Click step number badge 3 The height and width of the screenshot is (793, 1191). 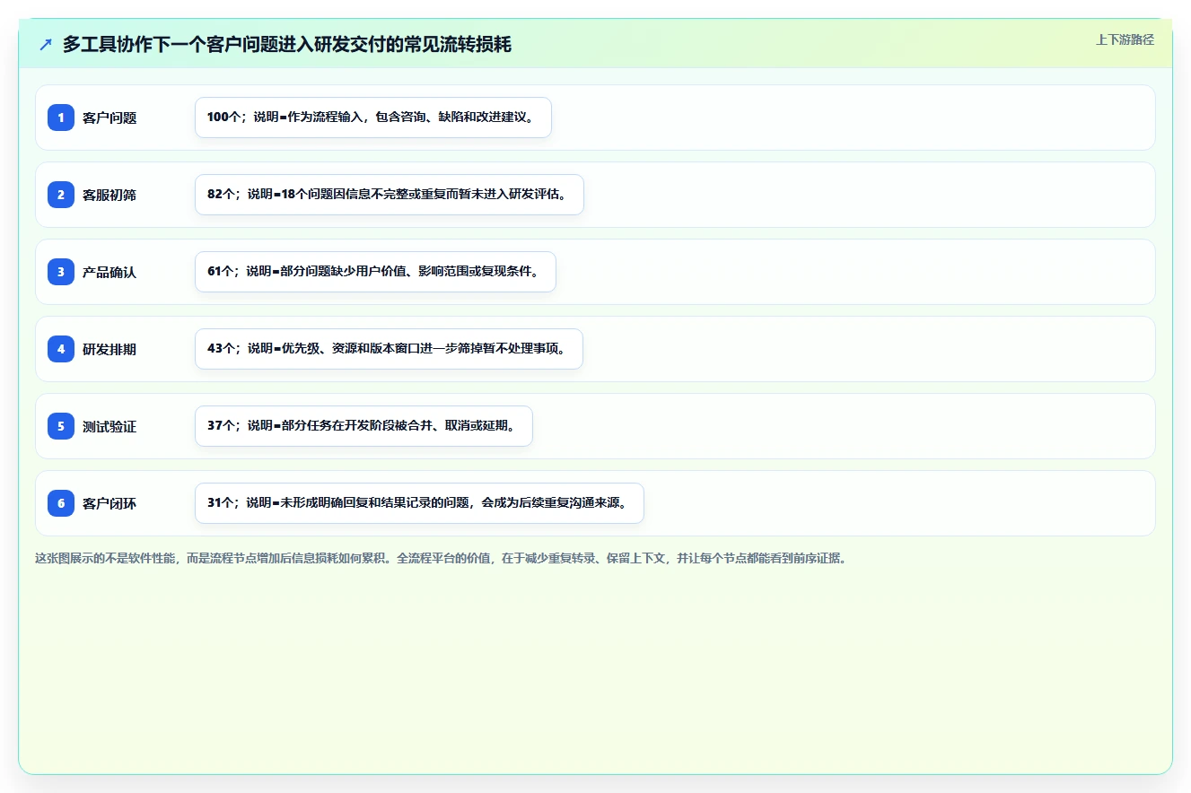pyautogui.click(x=61, y=272)
